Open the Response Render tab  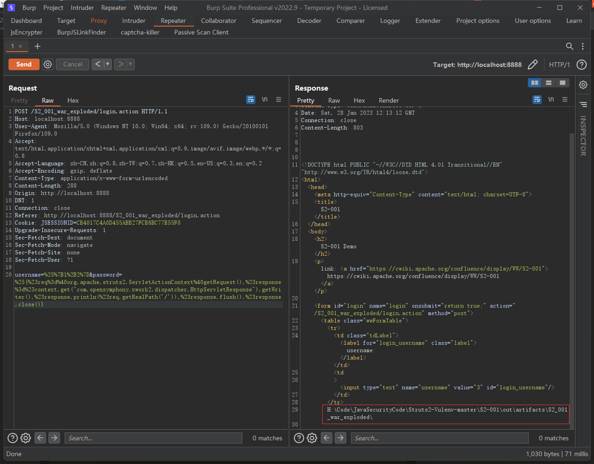click(388, 101)
